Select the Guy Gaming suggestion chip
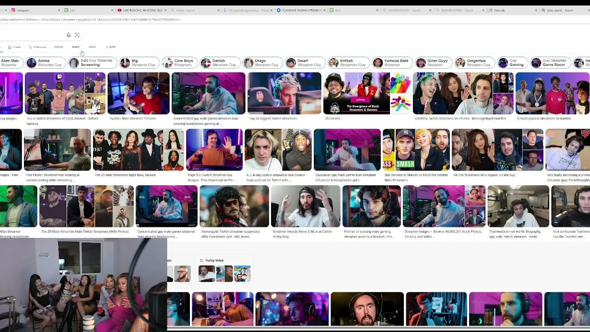This screenshot has width=590, height=332. 512,63
